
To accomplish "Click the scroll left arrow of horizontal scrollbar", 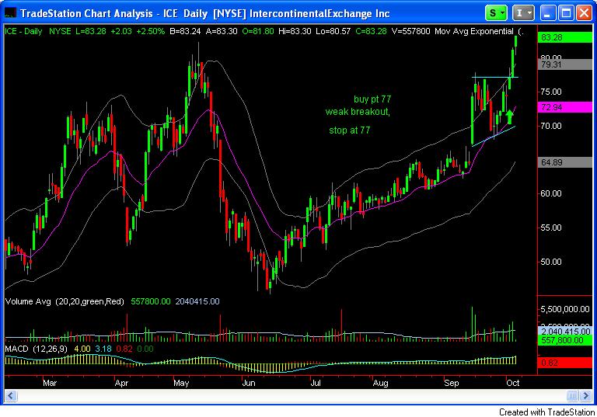I will click(x=10, y=396).
